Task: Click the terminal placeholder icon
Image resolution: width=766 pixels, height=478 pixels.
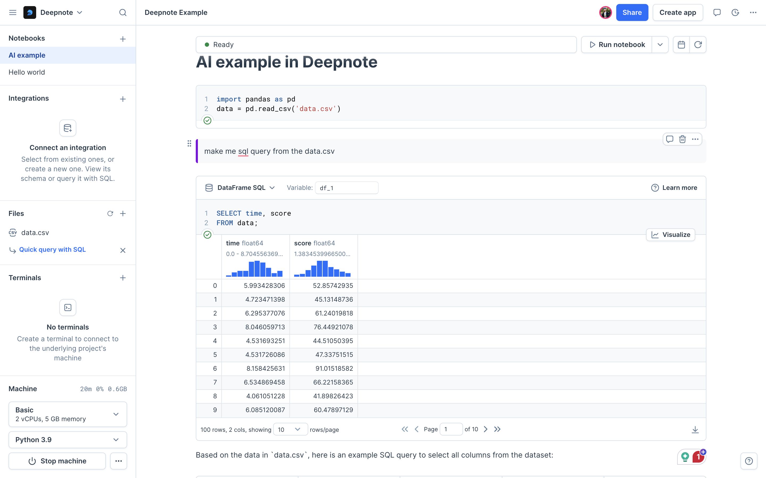Action: pyautogui.click(x=68, y=308)
